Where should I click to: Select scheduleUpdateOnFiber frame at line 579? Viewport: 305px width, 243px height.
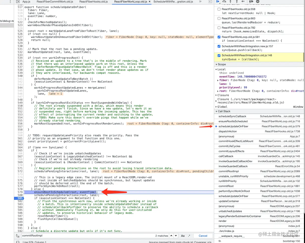point(259,126)
